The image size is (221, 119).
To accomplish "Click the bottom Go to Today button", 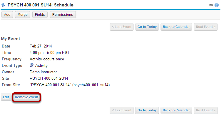I will pos(147,110).
